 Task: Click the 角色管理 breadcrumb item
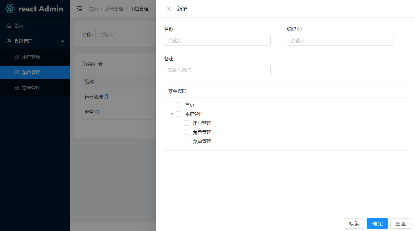[x=139, y=9]
